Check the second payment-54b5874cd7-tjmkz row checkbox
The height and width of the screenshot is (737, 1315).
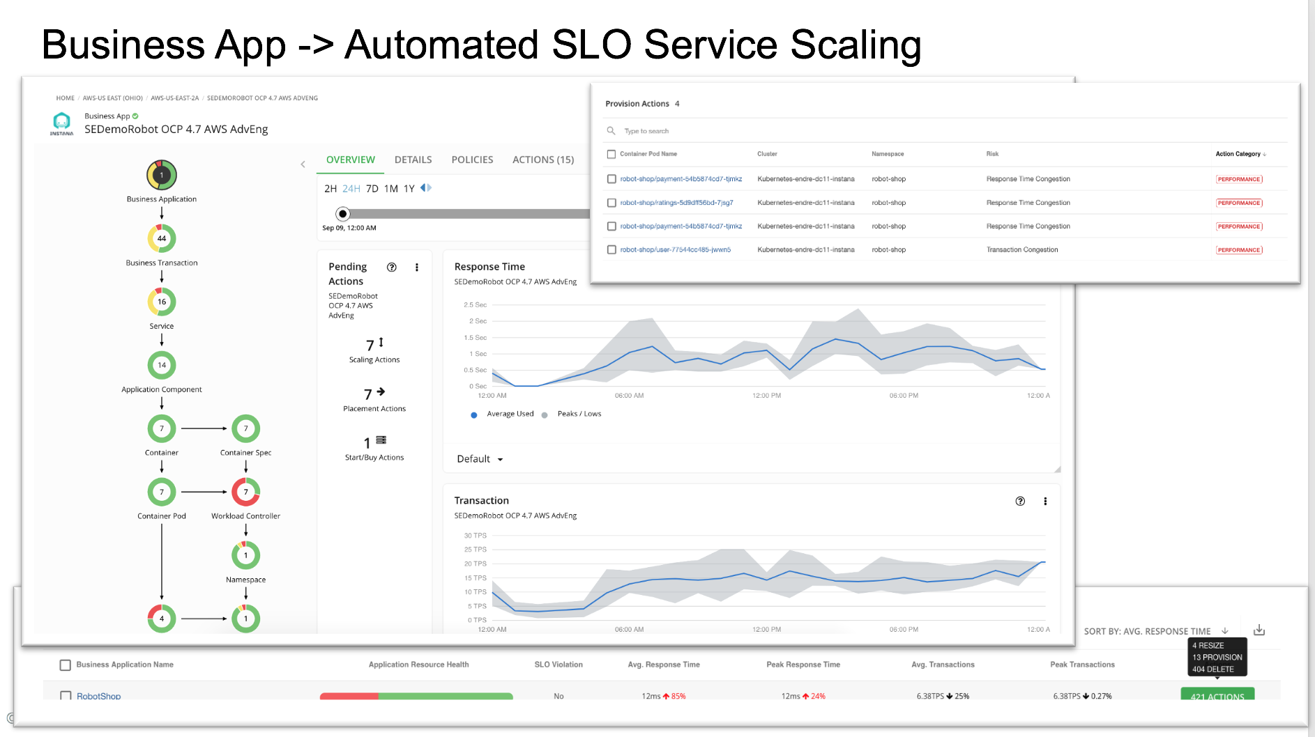pos(611,226)
